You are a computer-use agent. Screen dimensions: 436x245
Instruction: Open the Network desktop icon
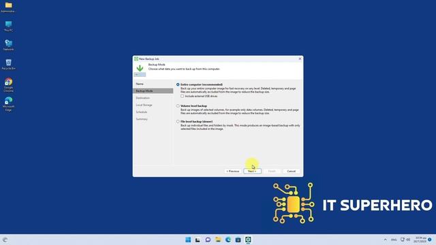8,46
